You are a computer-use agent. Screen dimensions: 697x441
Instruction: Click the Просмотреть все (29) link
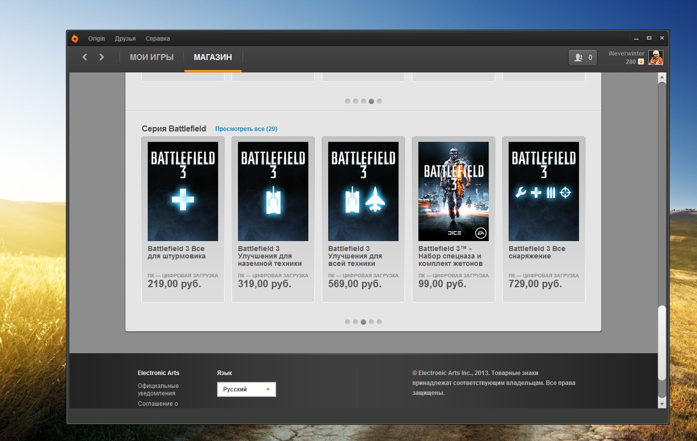(x=246, y=129)
